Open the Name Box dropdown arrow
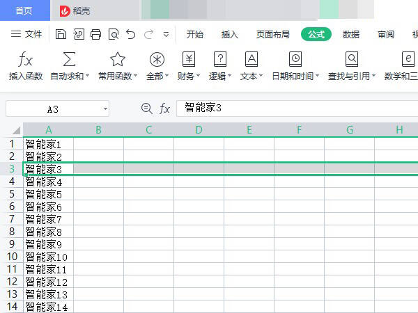This screenshot has height=313, width=418. coord(105,109)
